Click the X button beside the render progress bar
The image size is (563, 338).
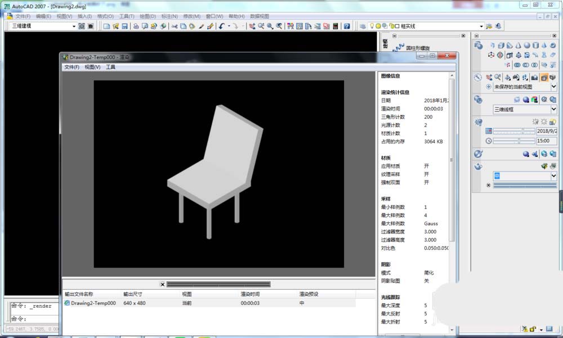coord(162,284)
